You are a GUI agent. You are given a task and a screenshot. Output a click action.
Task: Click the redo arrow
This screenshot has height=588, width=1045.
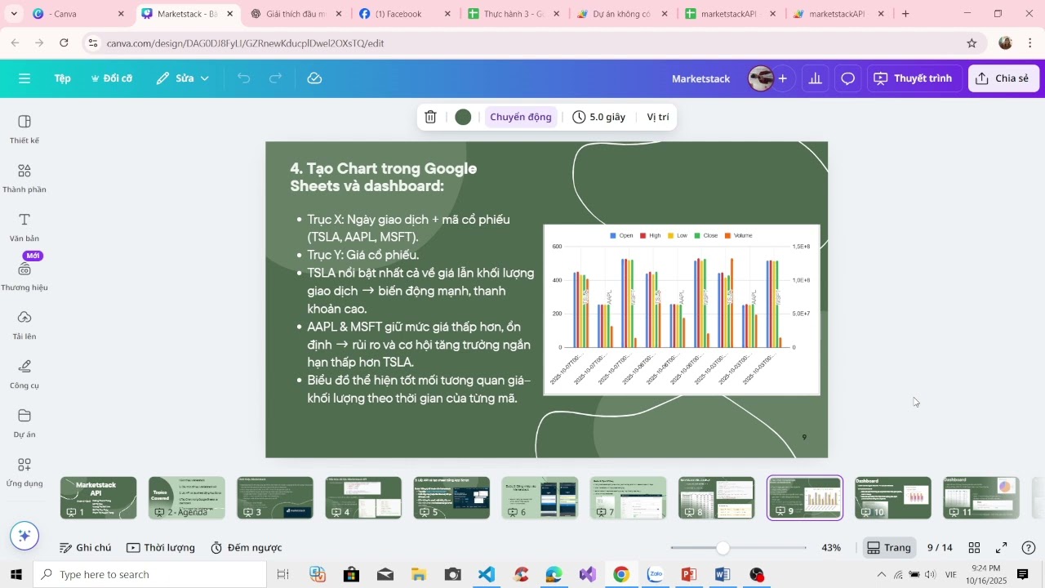pyautogui.click(x=275, y=78)
